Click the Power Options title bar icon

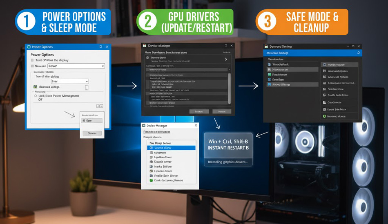[x=29, y=47]
